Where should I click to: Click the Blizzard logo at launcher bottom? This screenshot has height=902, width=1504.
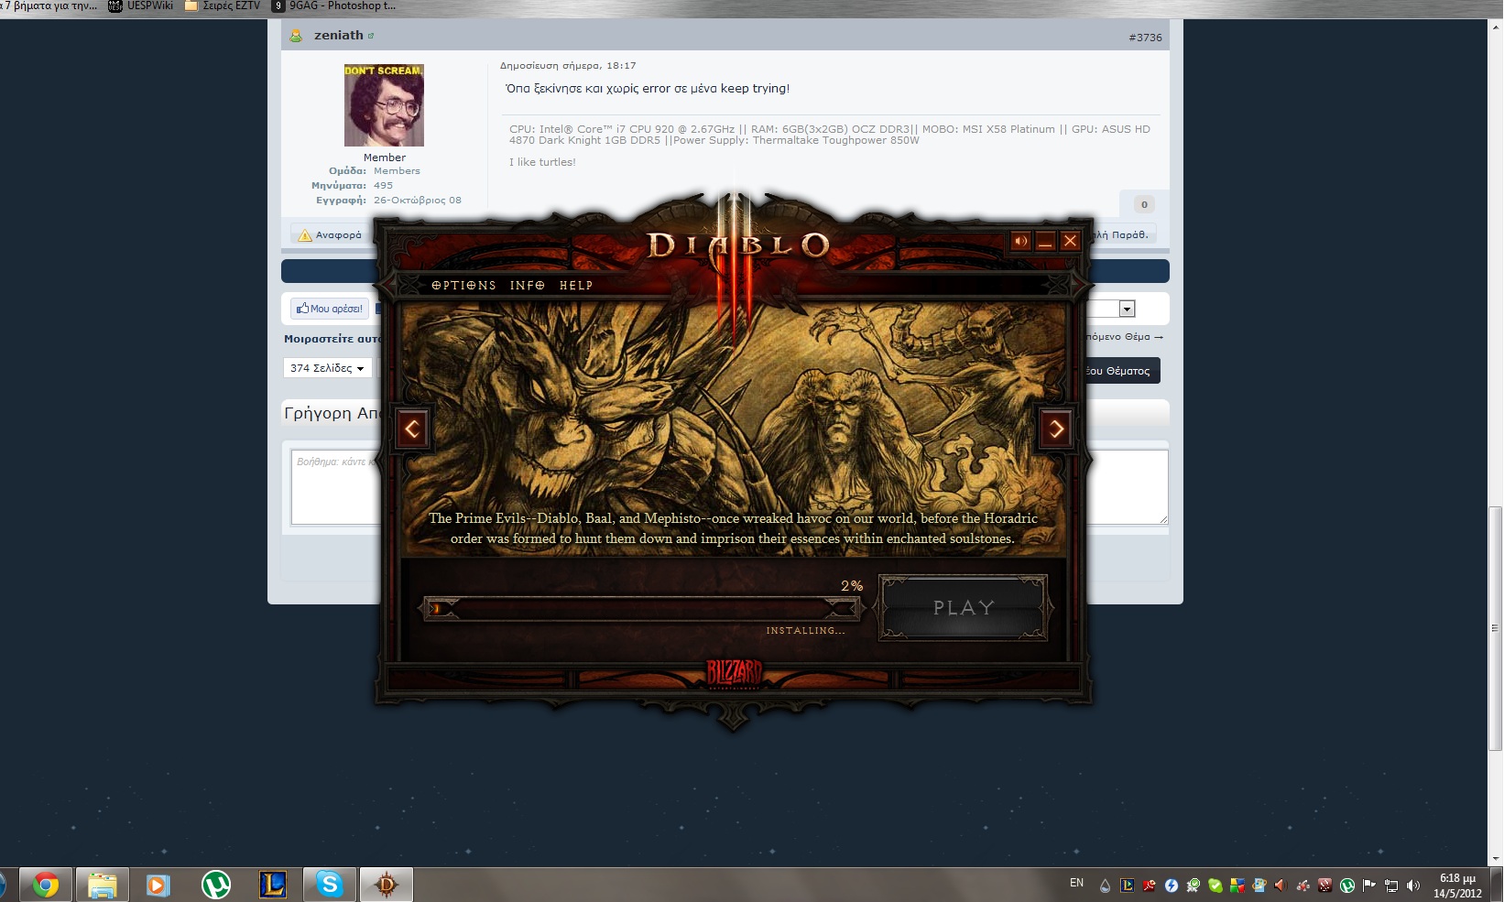[x=734, y=675]
